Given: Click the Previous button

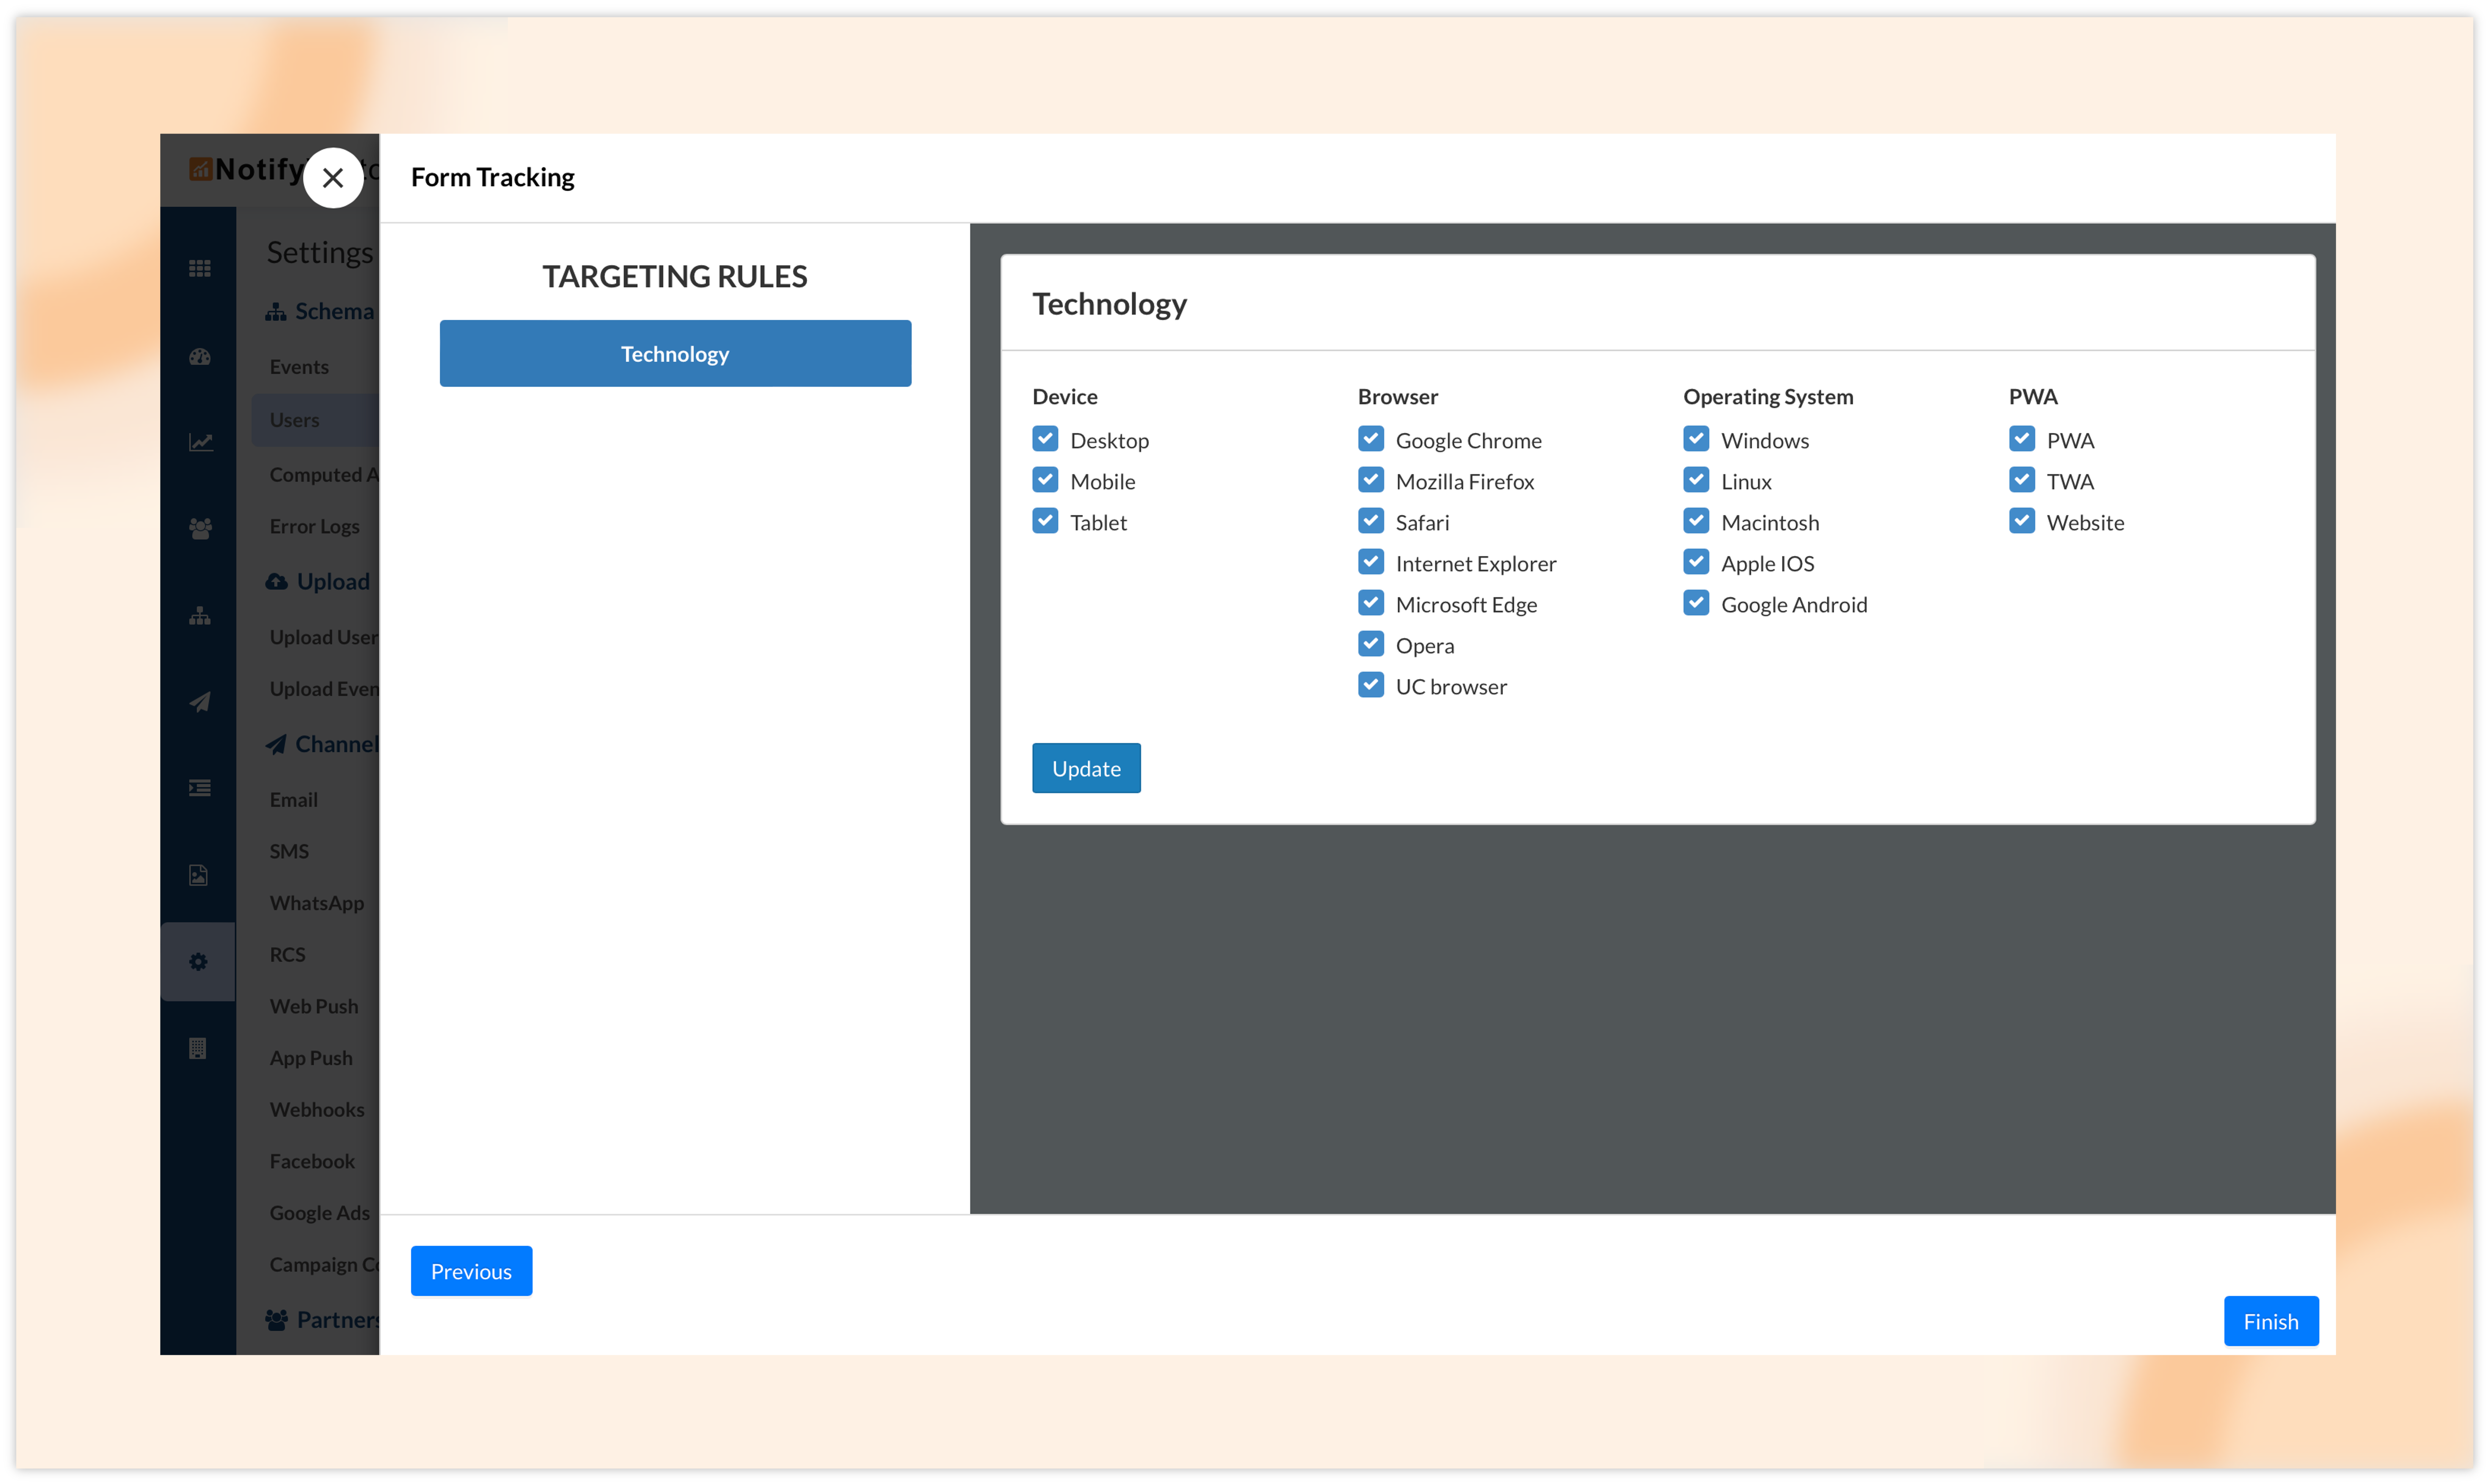Looking at the screenshot, I should tap(471, 1271).
